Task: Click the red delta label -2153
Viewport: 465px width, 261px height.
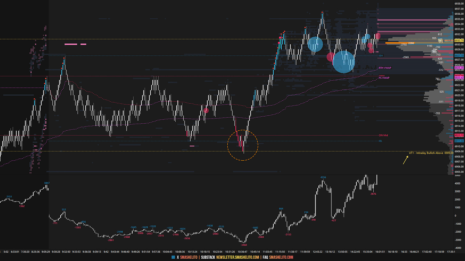Action: 288,235
